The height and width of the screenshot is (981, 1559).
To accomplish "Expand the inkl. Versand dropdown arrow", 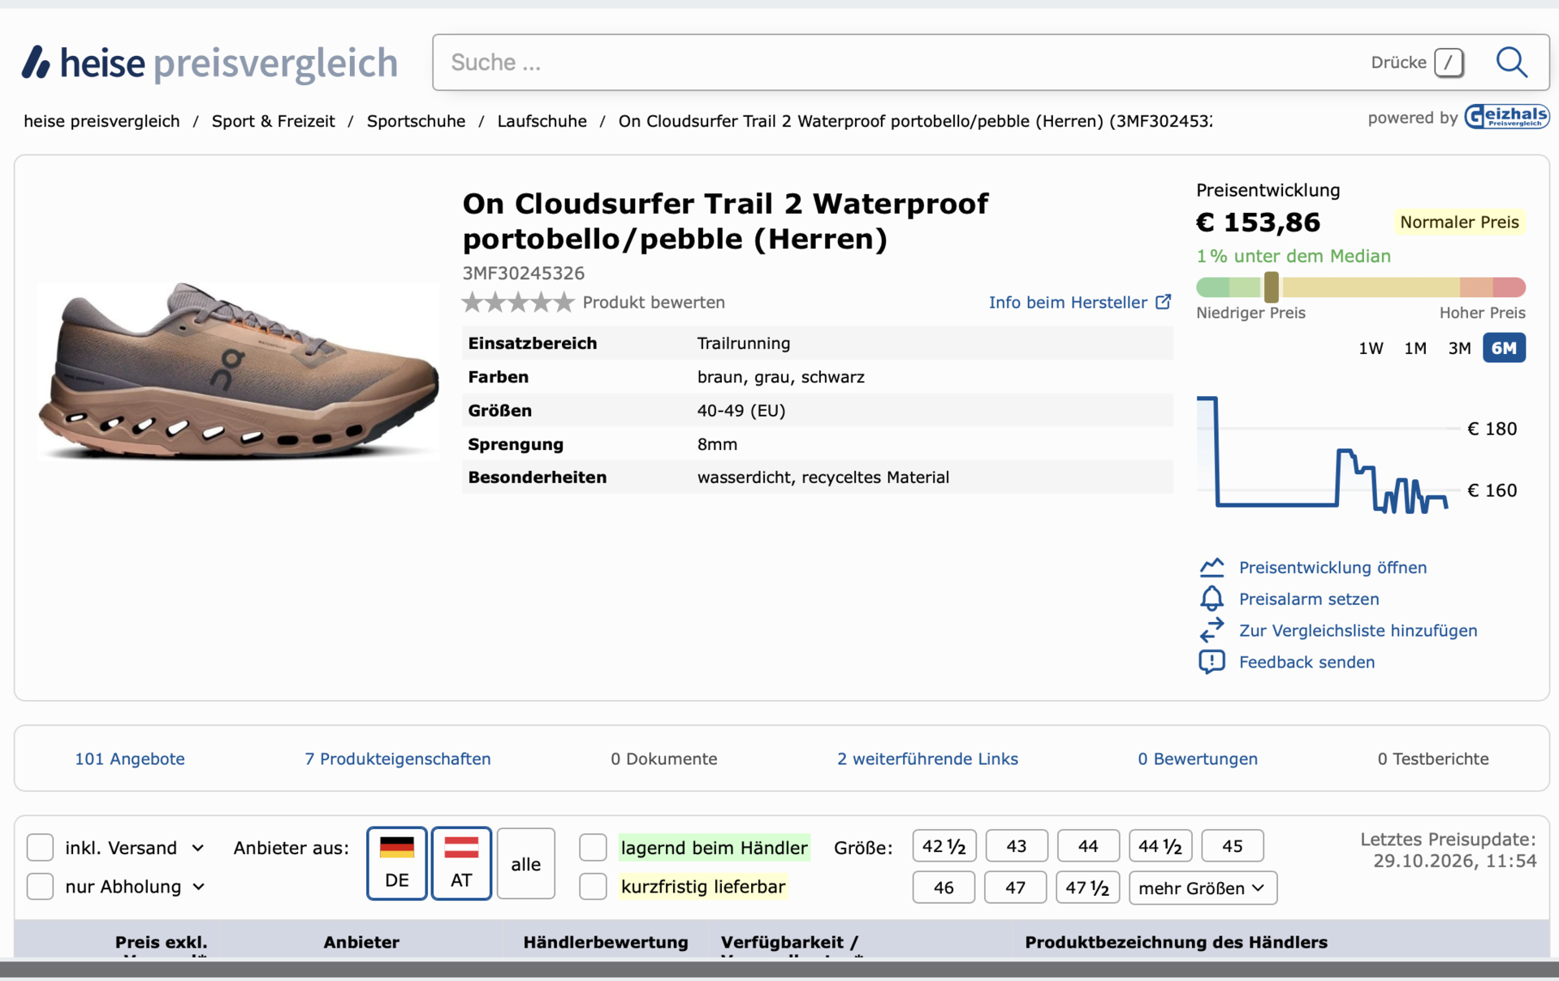I will coord(197,848).
